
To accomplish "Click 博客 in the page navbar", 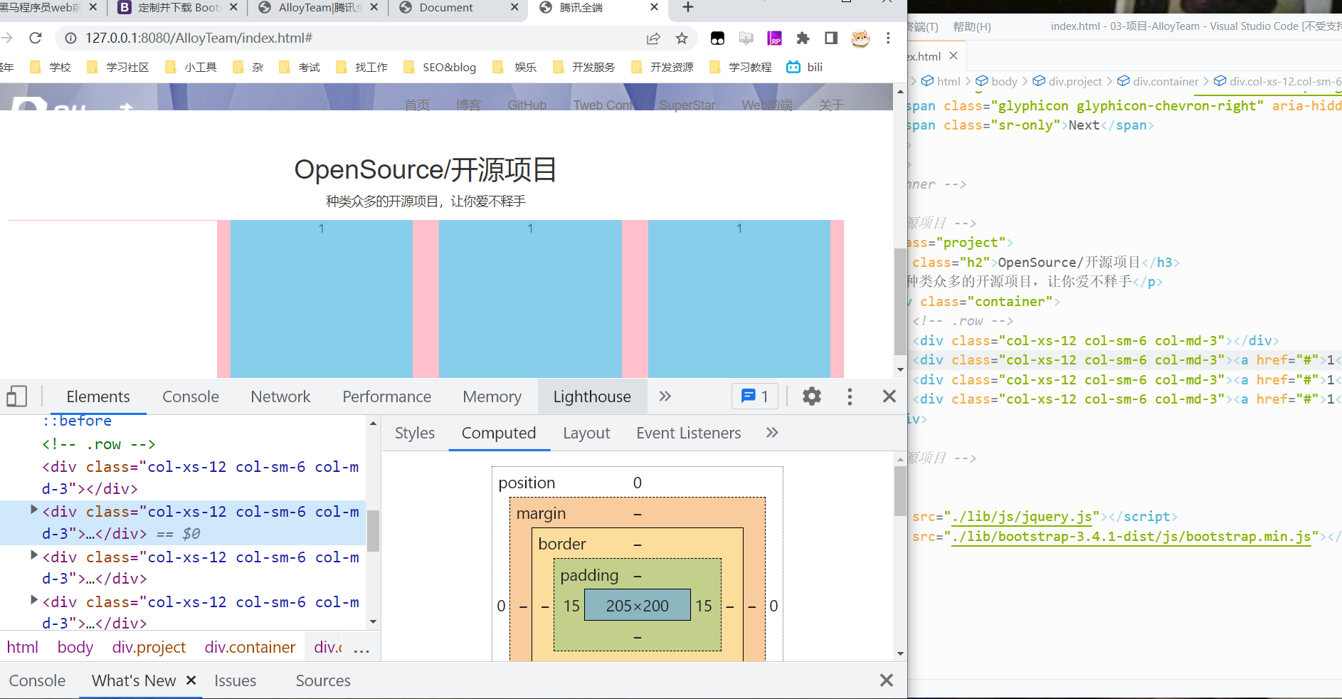I will [x=468, y=105].
